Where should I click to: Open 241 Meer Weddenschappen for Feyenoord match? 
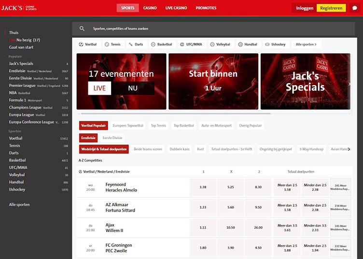tap(340, 187)
